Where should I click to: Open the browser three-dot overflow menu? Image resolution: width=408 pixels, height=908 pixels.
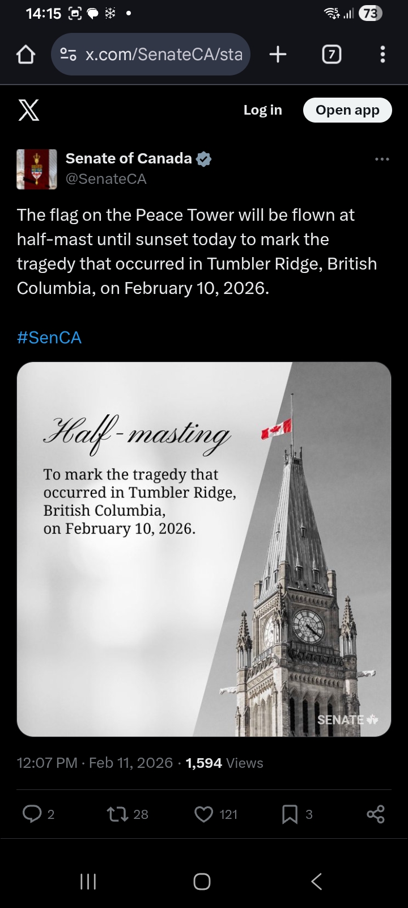coord(382,54)
